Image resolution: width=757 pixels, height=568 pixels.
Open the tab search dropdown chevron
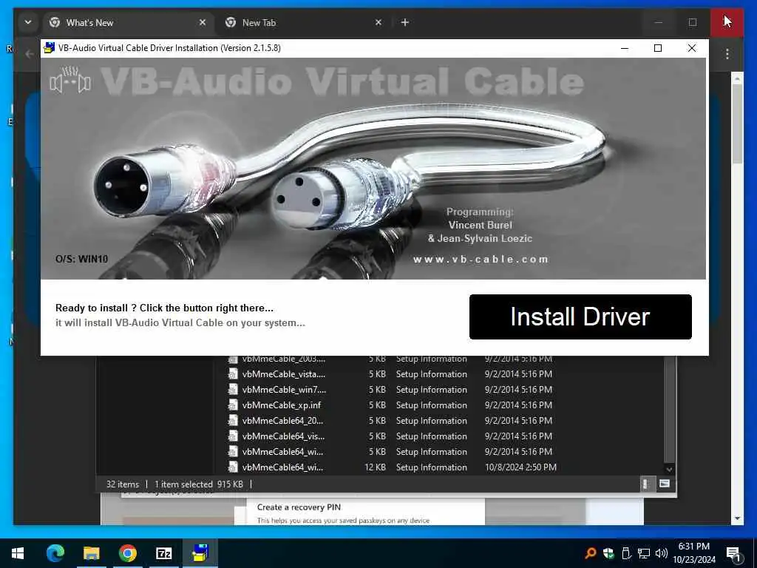click(x=28, y=22)
